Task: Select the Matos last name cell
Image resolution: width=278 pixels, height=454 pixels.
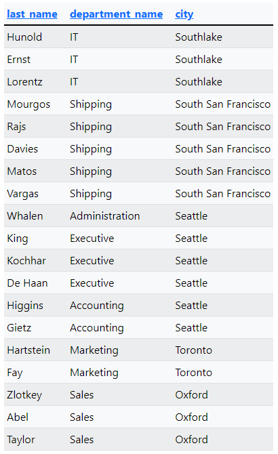Action: (x=22, y=171)
